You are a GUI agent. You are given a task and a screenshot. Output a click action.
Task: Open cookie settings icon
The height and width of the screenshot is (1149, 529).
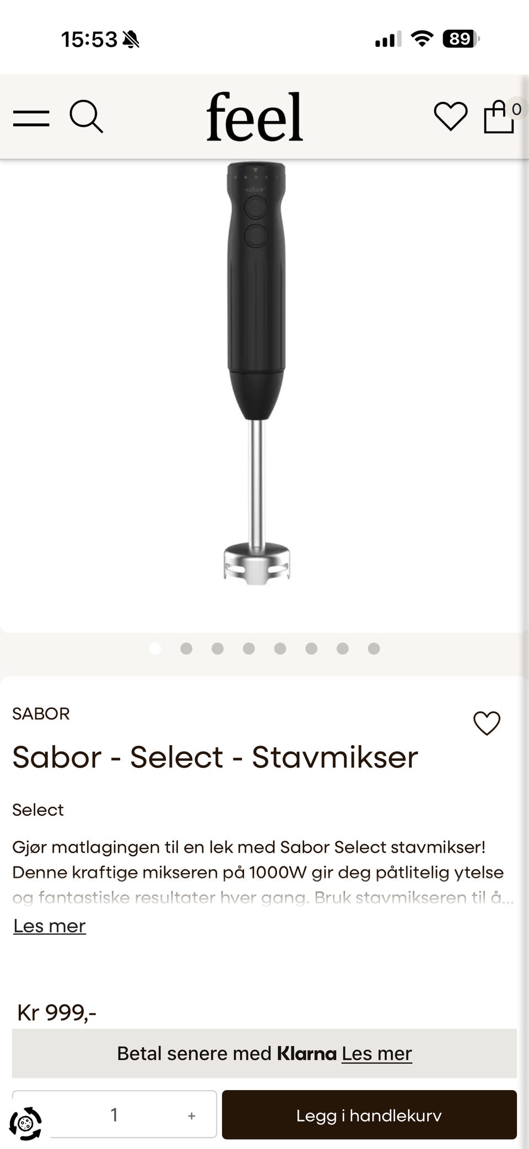click(x=25, y=1123)
